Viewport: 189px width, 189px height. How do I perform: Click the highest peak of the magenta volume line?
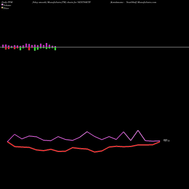click(138, 130)
